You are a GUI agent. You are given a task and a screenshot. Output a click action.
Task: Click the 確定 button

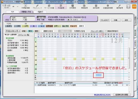[37, 31]
